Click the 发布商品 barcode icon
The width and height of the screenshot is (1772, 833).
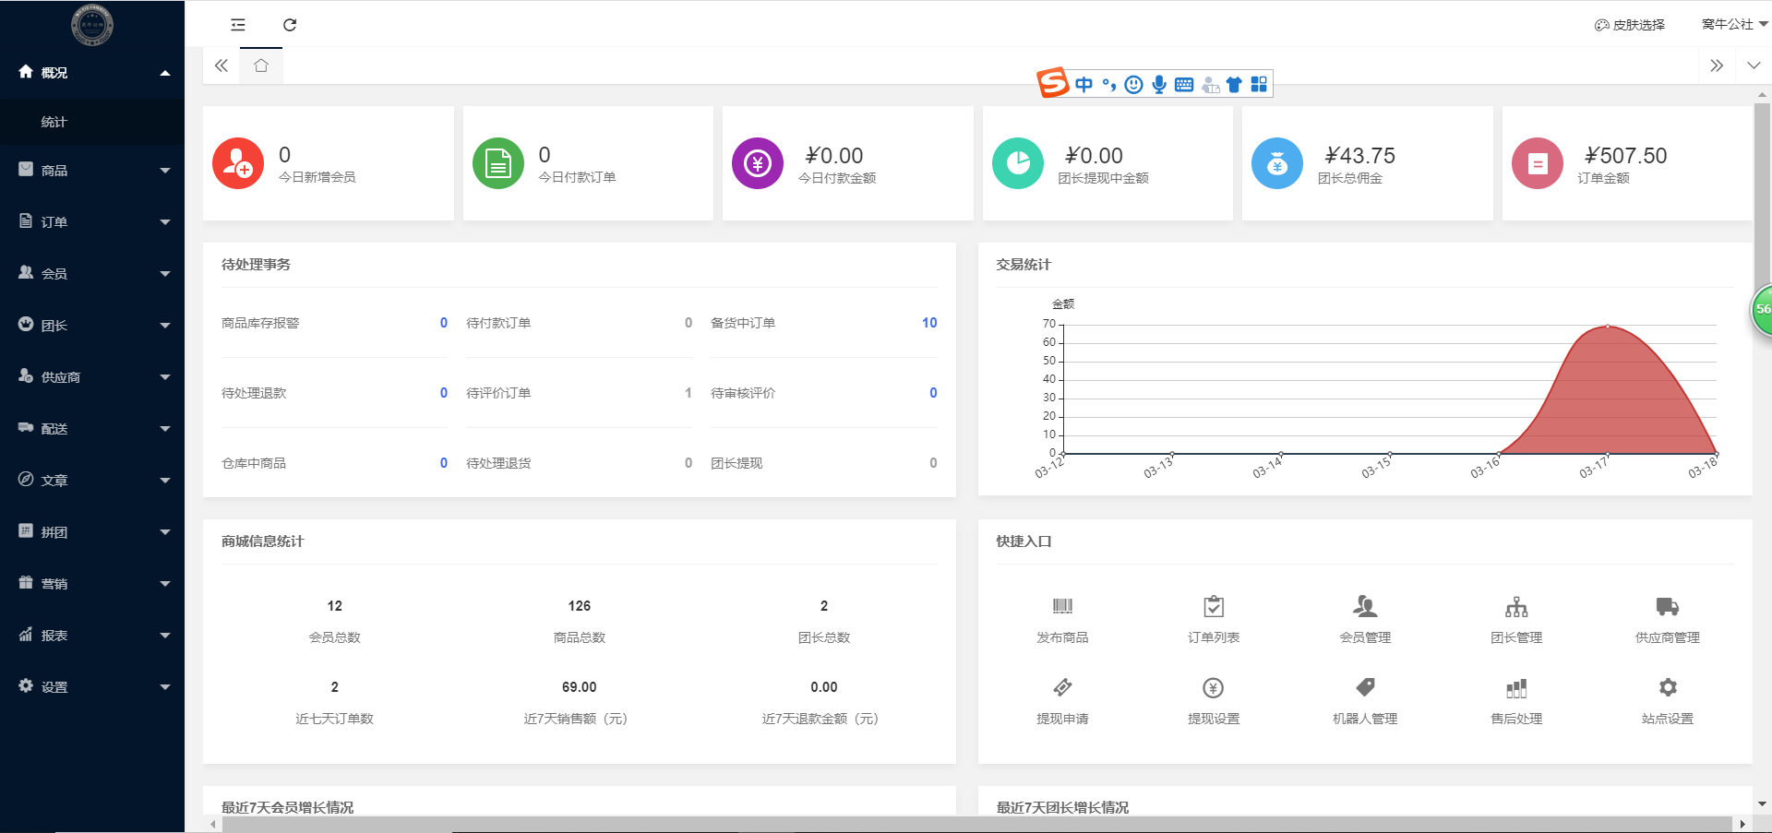pyautogui.click(x=1061, y=606)
